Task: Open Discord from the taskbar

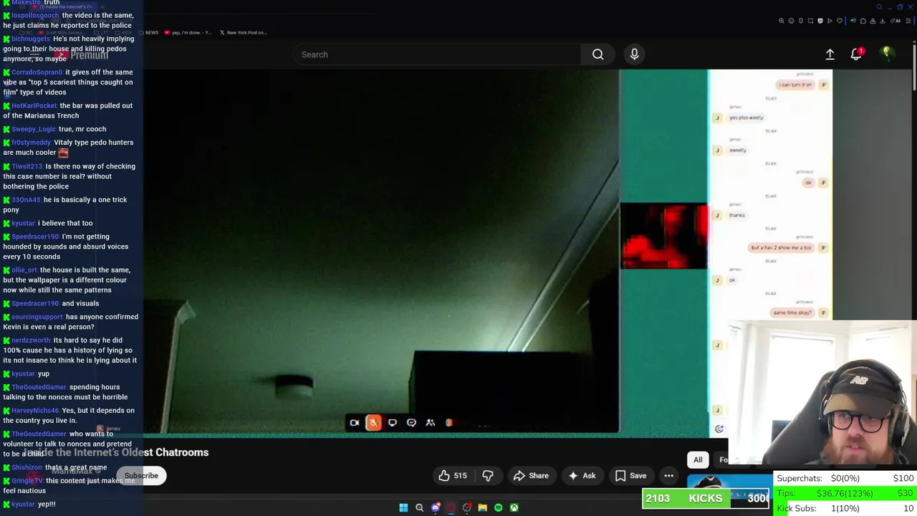Action: click(x=436, y=507)
